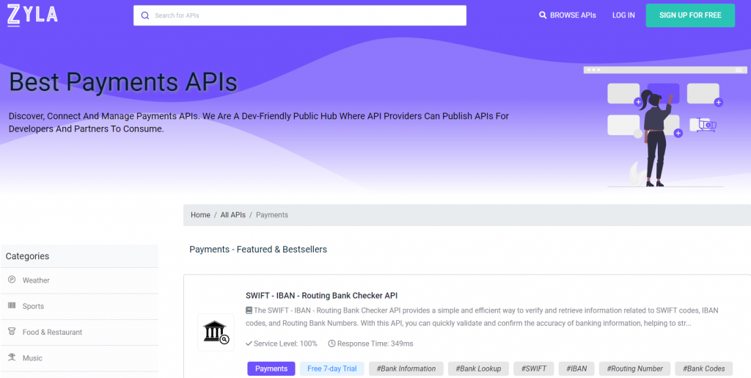This screenshot has height=378, width=751.
Task: Click Response Time: 349ms text
Action: click(375, 344)
